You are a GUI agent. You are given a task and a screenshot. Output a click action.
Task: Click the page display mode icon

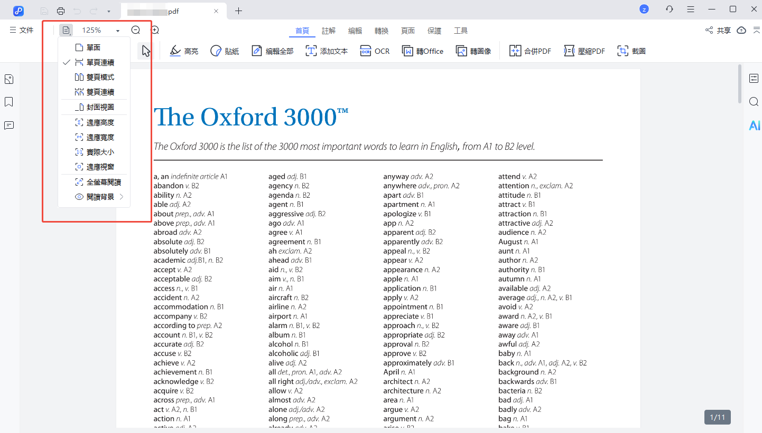coord(66,31)
